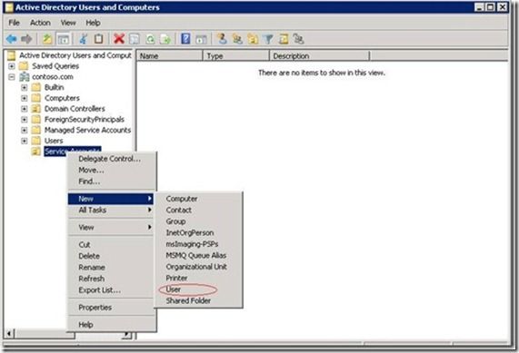Image resolution: width=519 pixels, height=353 pixels.
Task: Click the Find Objects toolbar icon
Action: [284, 39]
